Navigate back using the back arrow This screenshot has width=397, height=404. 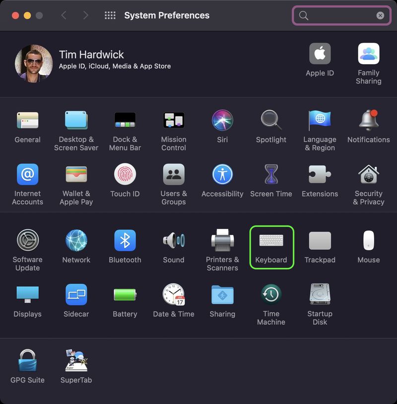64,15
